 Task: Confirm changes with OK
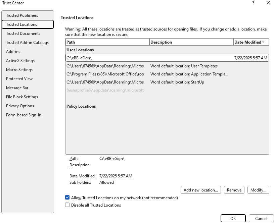tap(233, 218)
